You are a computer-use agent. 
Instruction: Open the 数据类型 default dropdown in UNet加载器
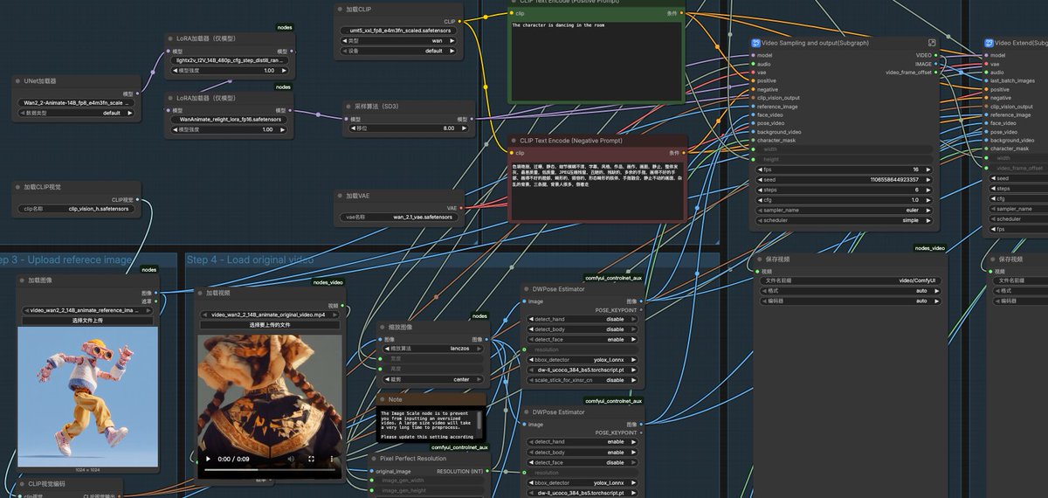click(78, 113)
